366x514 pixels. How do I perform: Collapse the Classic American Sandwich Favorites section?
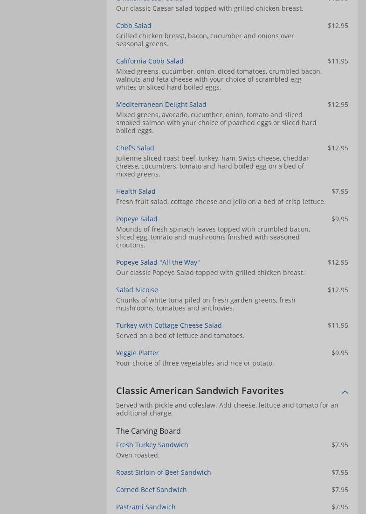click(x=345, y=392)
